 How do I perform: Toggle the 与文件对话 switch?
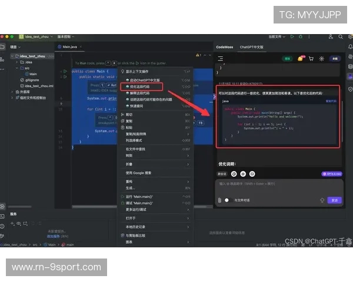pyautogui.click(x=227, y=200)
